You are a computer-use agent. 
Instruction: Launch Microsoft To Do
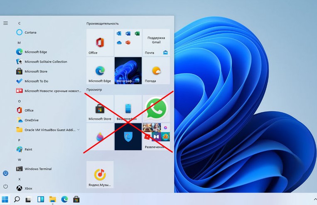coord(49,81)
